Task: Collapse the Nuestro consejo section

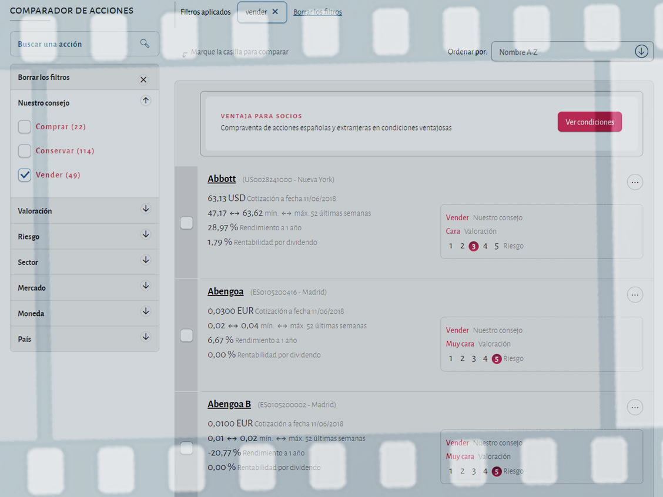Action: 146,101
